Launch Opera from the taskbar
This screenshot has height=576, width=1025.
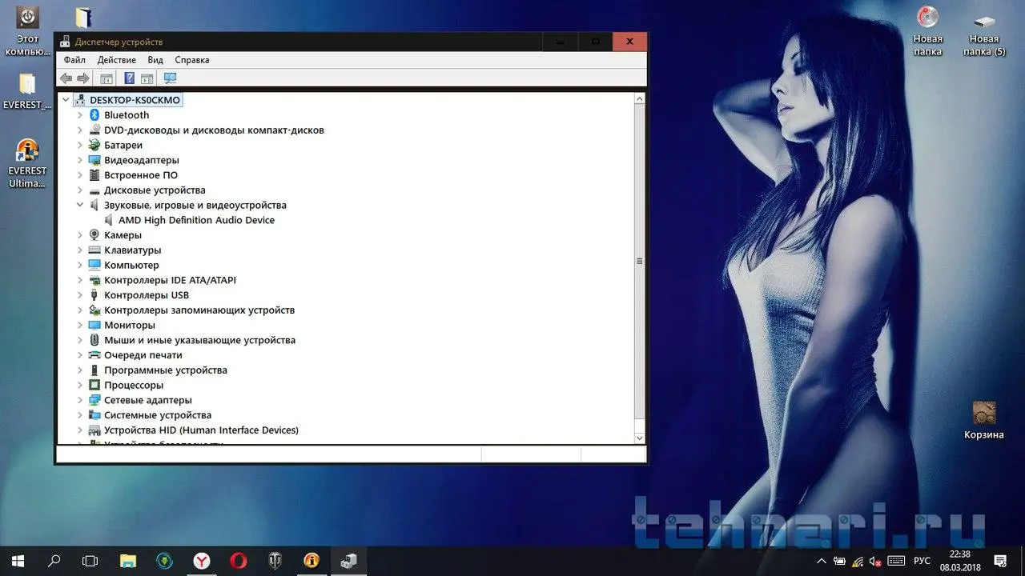click(x=239, y=561)
